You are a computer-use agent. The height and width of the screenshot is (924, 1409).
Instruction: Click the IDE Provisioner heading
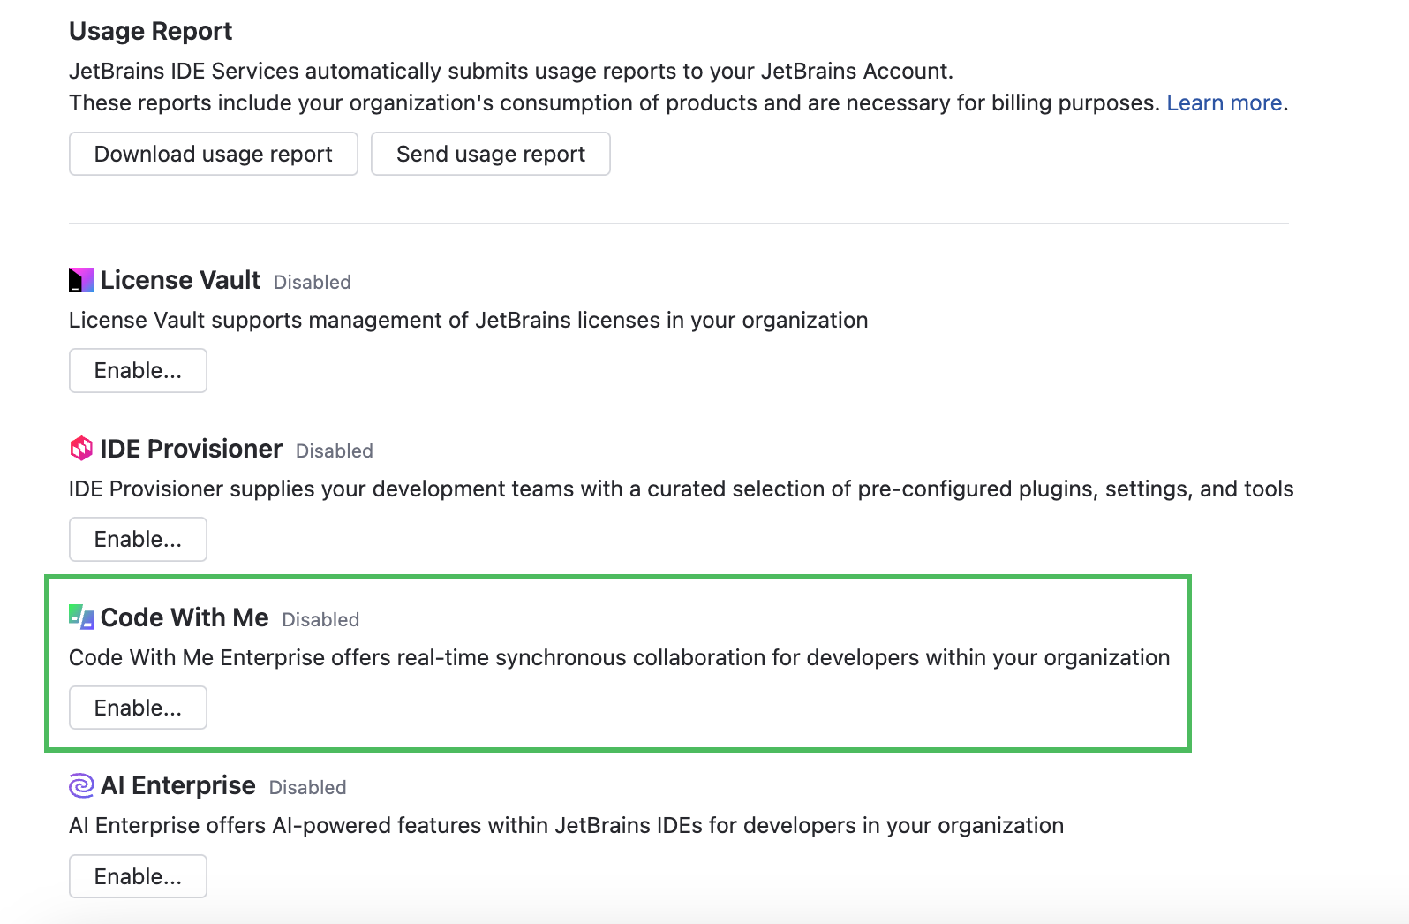(x=192, y=449)
